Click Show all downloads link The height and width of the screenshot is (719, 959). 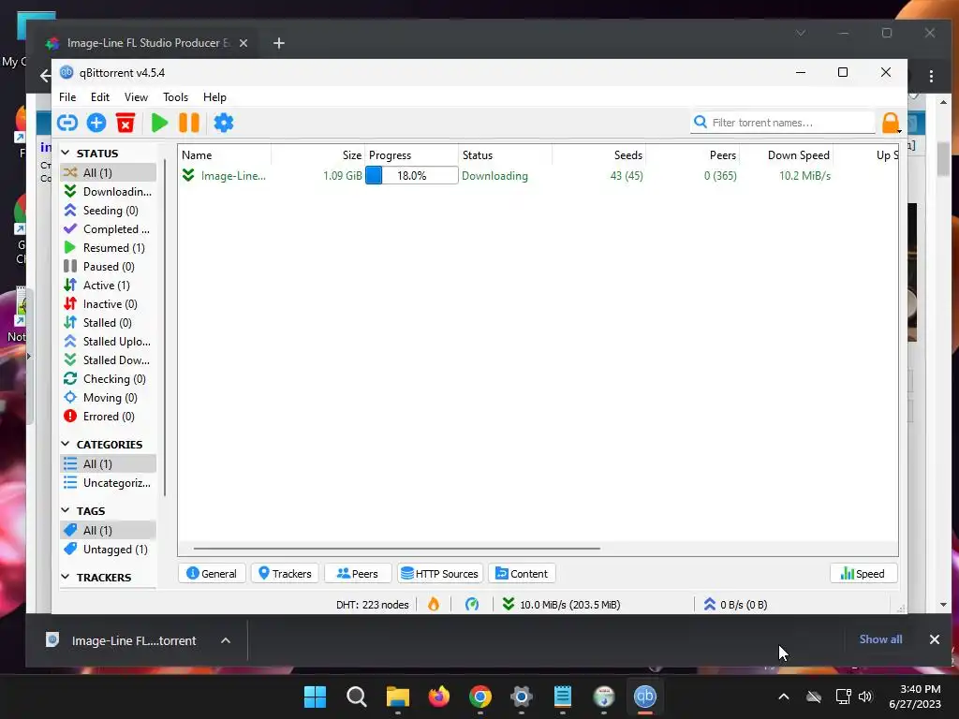pyautogui.click(x=880, y=638)
